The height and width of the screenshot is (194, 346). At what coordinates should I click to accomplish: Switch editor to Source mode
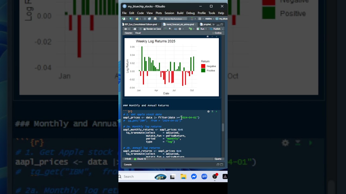coord(128,33)
